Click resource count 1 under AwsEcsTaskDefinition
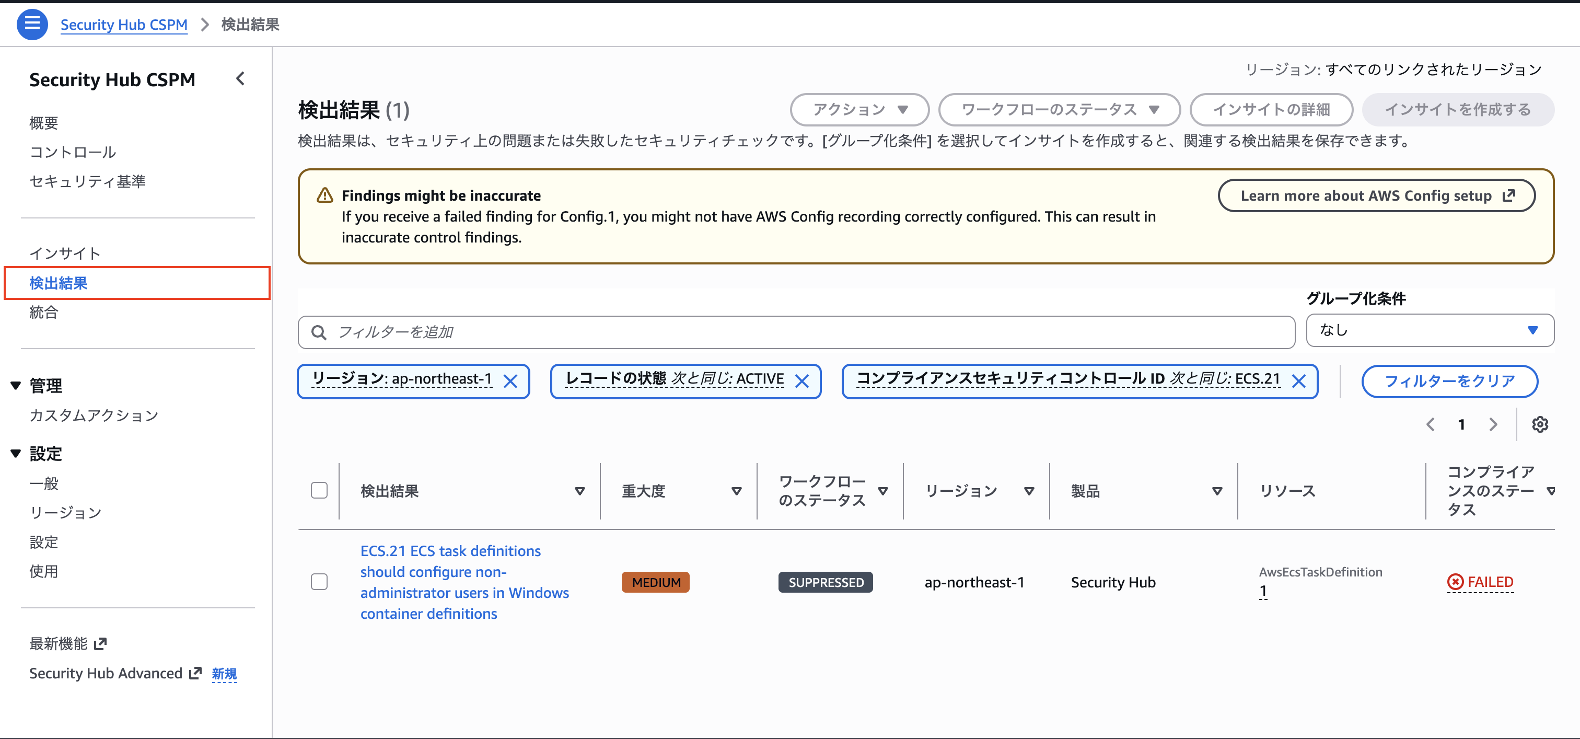Viewport: 1580px width, 739px height. pyautogui.click(x=1263, y=591)
